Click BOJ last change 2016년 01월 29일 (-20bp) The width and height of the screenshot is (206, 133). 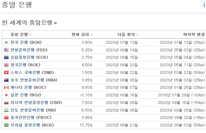coord(181,95)
